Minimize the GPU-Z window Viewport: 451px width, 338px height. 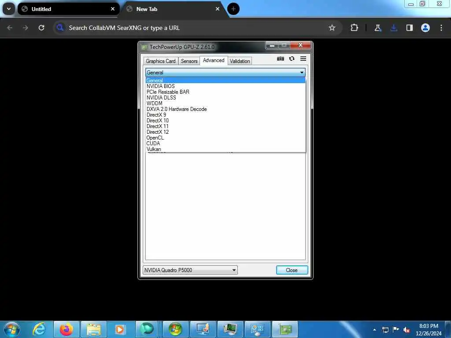(272, 45)
